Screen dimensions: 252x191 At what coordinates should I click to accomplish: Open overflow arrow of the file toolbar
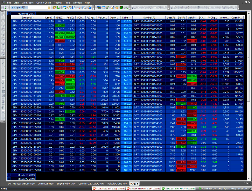coord(93,9)
